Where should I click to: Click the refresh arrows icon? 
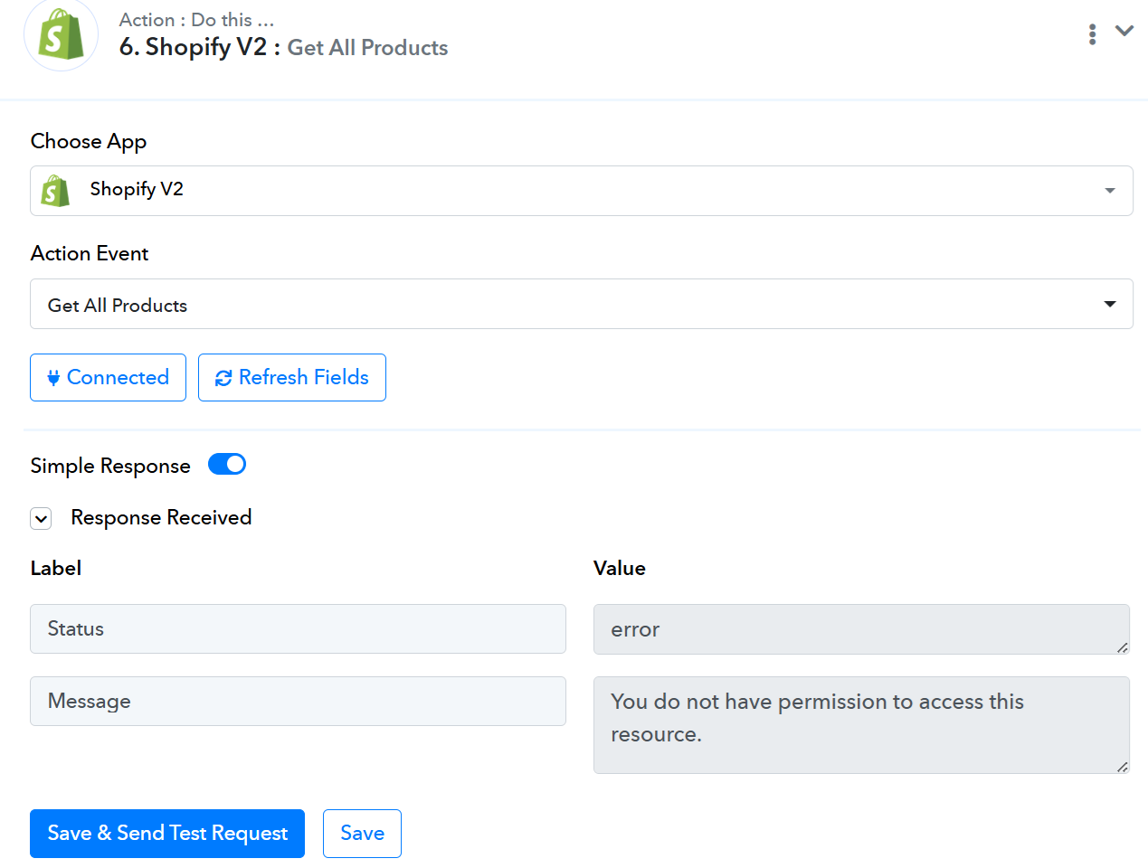point(223,378)
